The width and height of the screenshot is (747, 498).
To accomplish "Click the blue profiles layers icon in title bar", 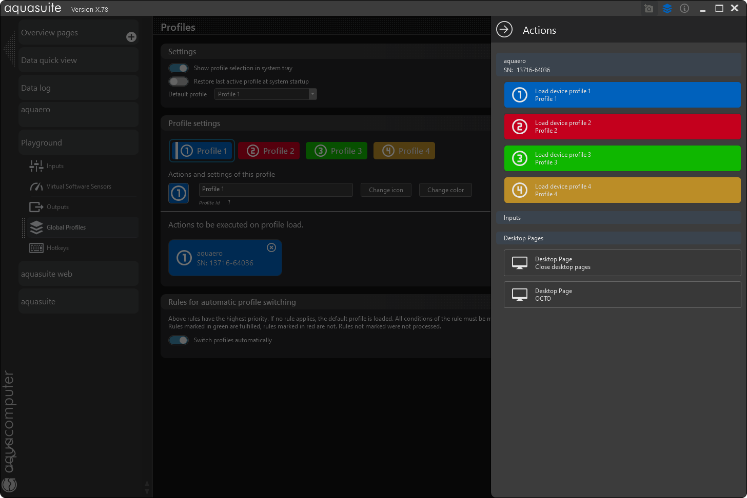I will pyautogui.click(x=667, y=9).
